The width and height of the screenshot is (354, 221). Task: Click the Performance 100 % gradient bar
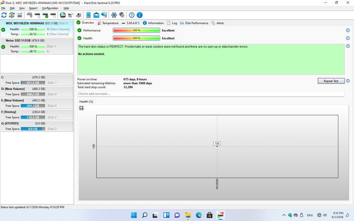click(x=136, y=31)
